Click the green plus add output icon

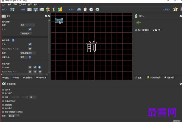[x=138, y=23]
